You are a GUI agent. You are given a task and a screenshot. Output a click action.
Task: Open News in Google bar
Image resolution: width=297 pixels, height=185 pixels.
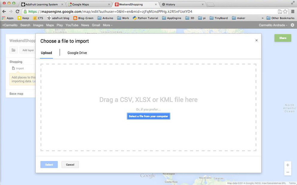coord(85,25)
